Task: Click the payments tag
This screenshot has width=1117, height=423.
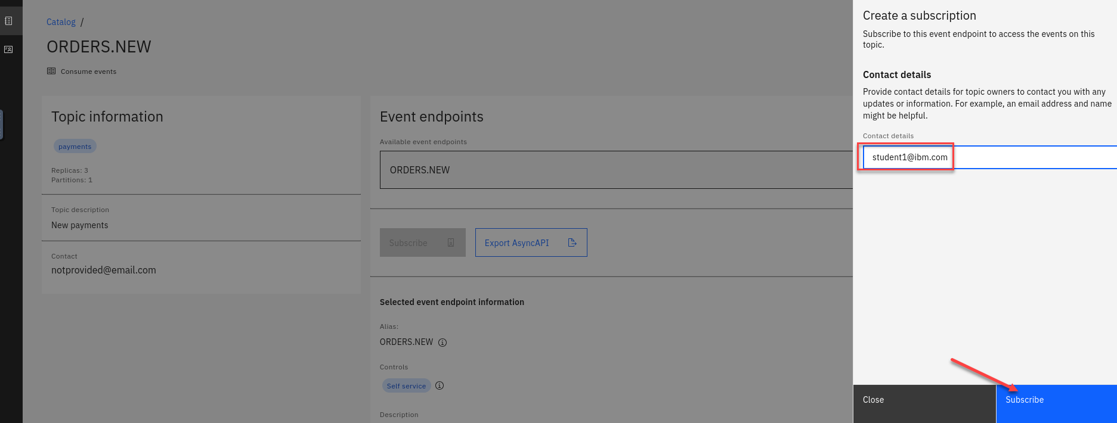Action: pyautogui.click(x=75, y=147)
